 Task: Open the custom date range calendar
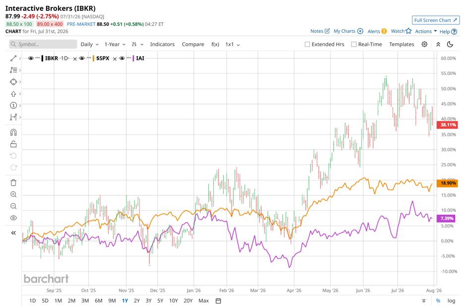(218, 301)
